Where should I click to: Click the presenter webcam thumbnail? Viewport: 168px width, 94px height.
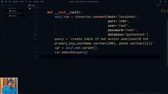[x=9, y=86]
